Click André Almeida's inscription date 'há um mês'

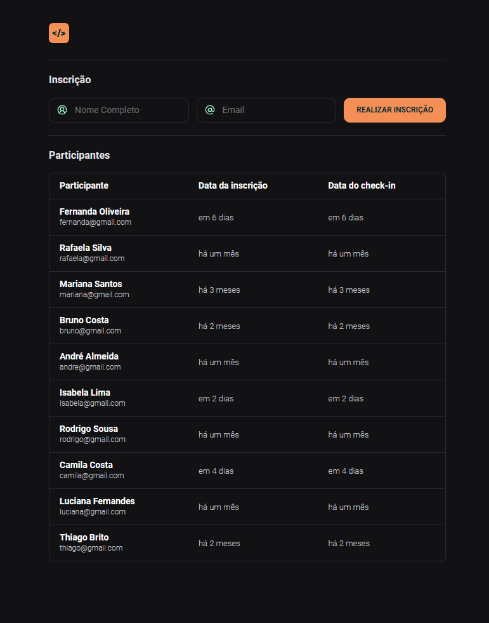point(219,362)
